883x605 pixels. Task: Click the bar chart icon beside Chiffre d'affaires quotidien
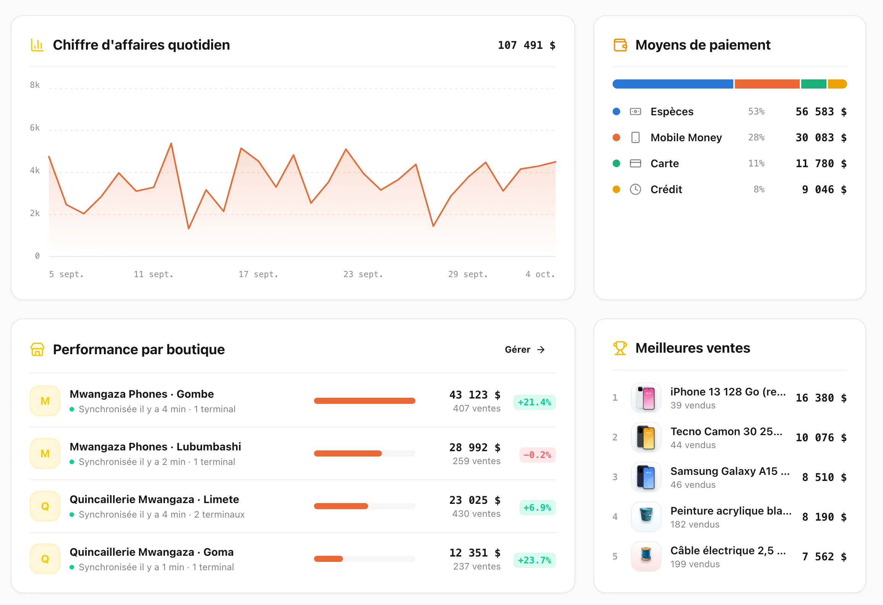37,45
